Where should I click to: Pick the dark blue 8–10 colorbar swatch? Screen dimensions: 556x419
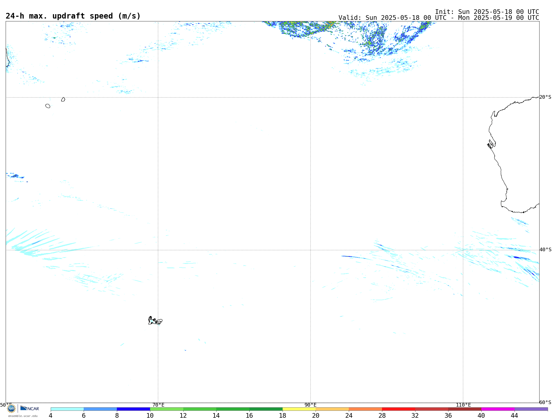(x=133, y=409)
